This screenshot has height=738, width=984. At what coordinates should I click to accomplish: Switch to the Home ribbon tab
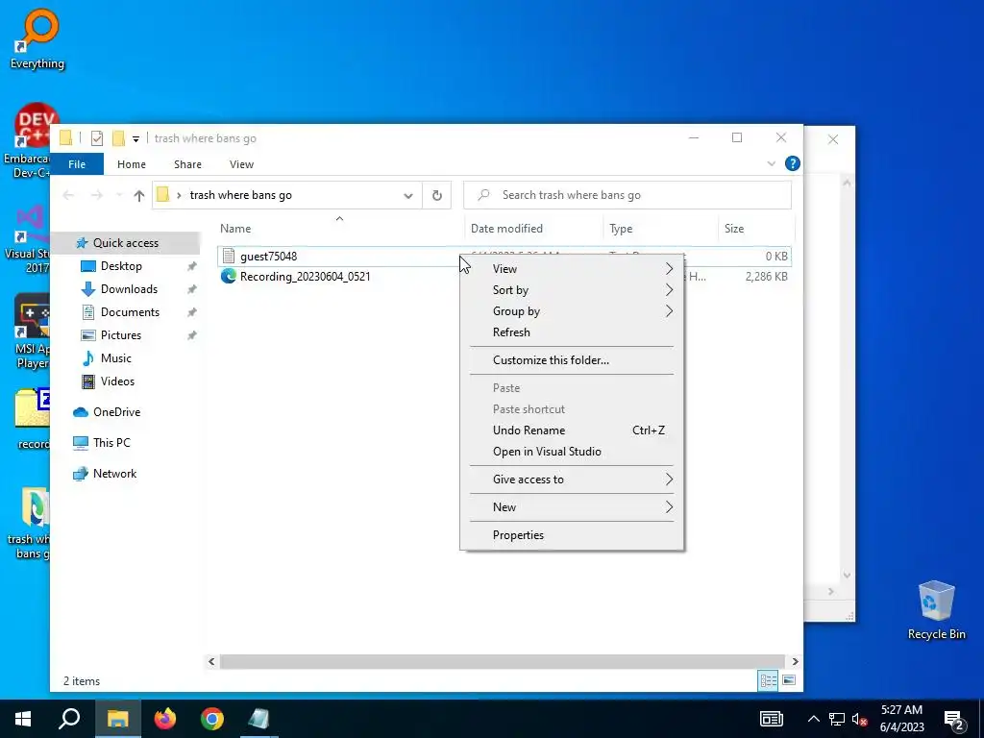131,164
